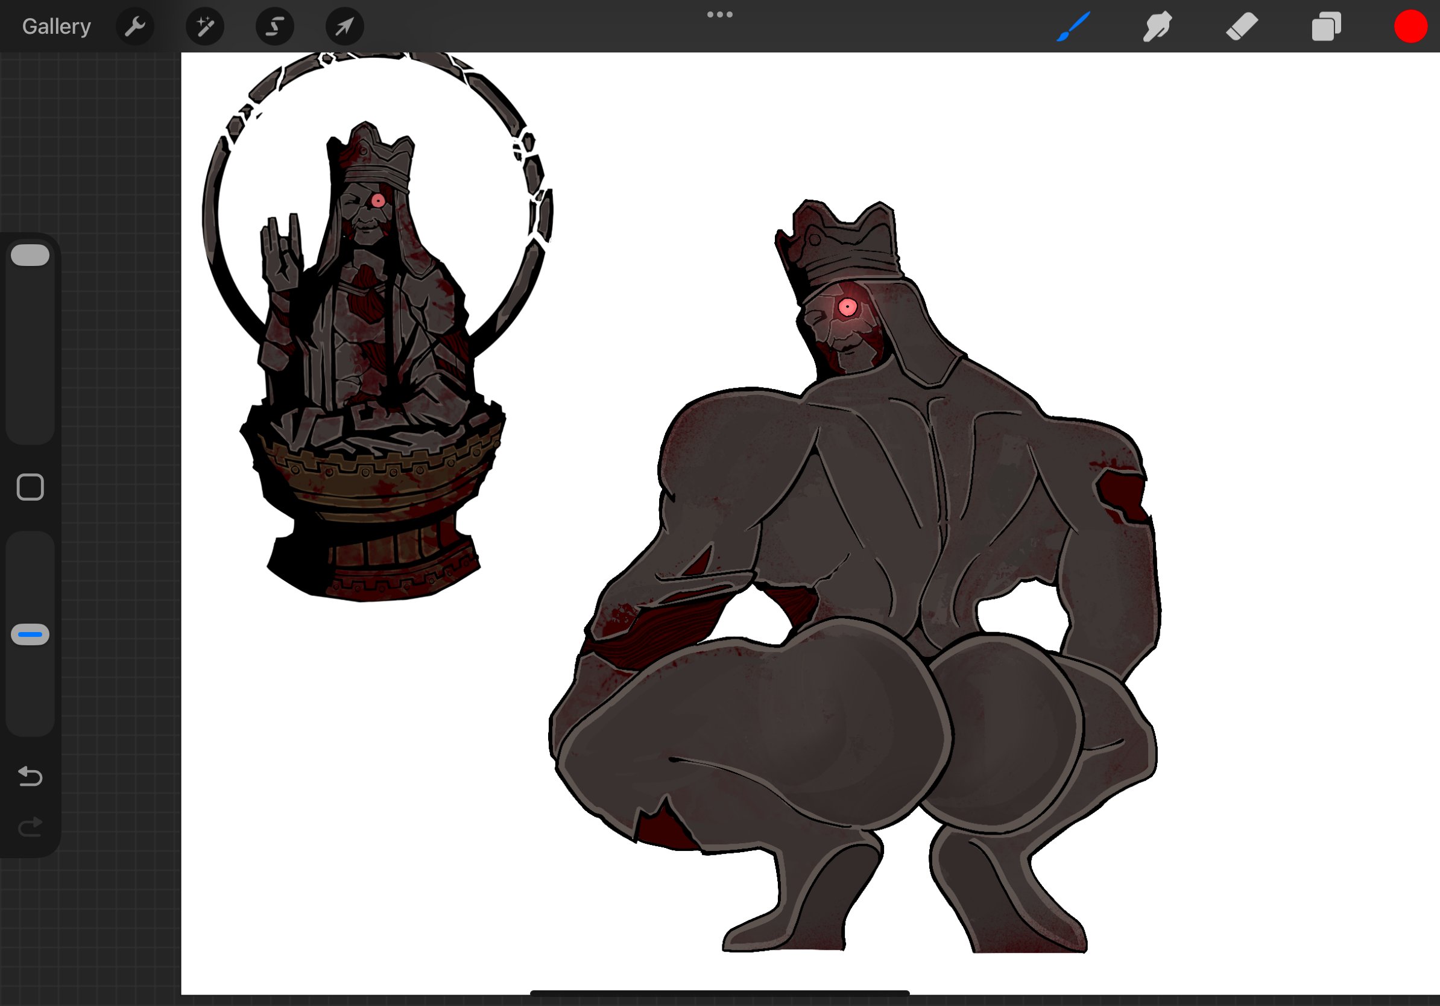
Task: Open the Adjustments magic wand menu
Action: point(205,27)
